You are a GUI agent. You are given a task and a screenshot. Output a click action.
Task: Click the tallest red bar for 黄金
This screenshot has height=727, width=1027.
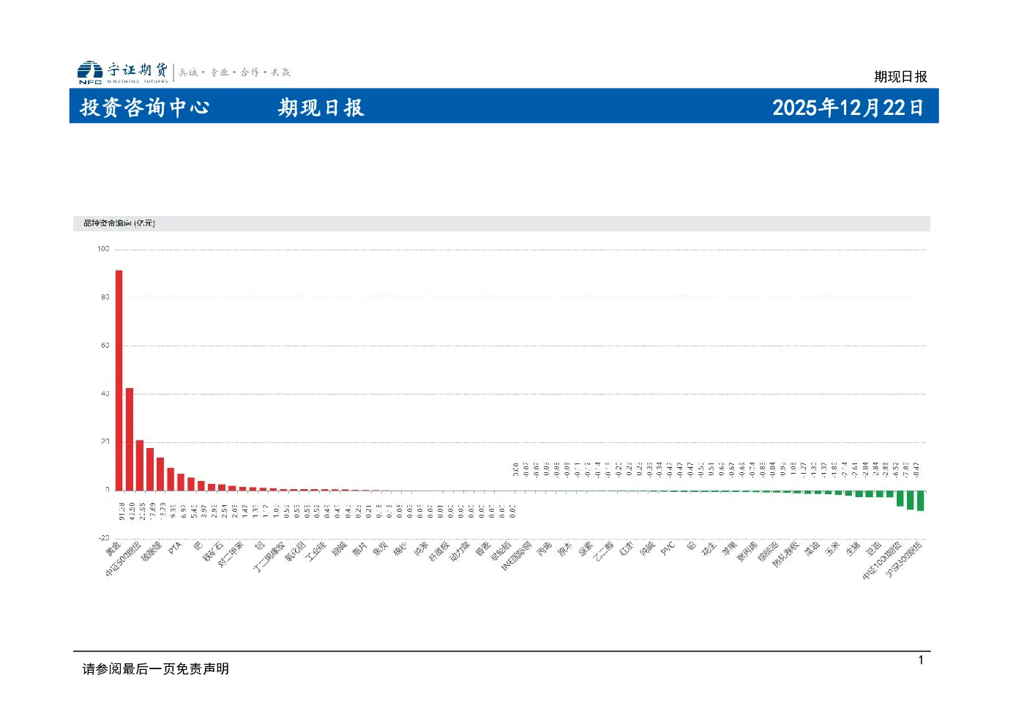point(119,380)
